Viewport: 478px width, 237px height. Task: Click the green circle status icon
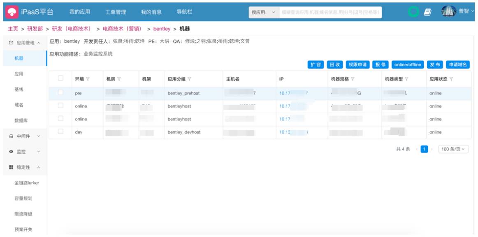coord(413,12)
